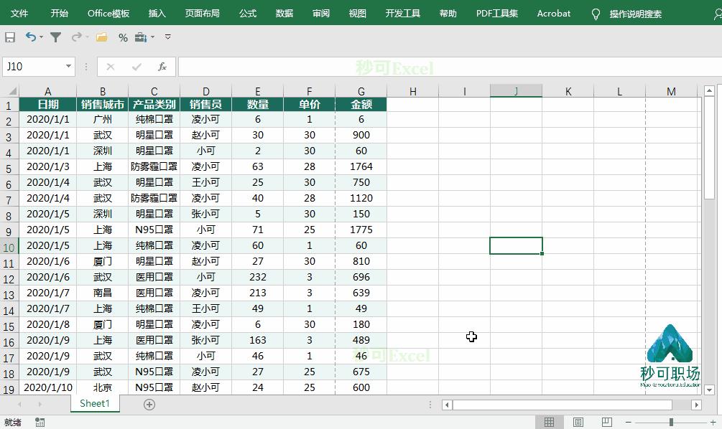The image size is (722, 429).
Task: Click the Insert Function fx icon
Action: 162,67
